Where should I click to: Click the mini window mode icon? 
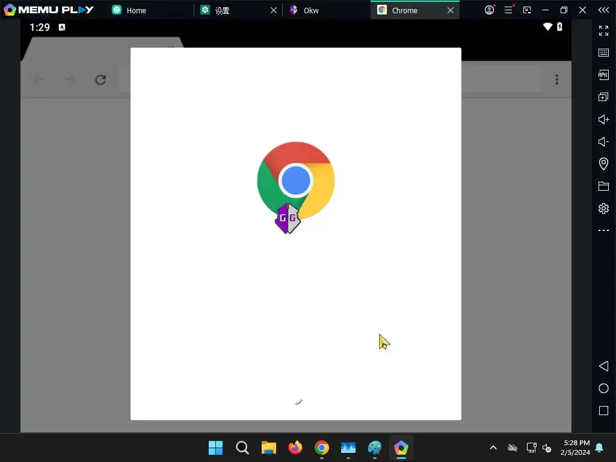pos(527,10)
